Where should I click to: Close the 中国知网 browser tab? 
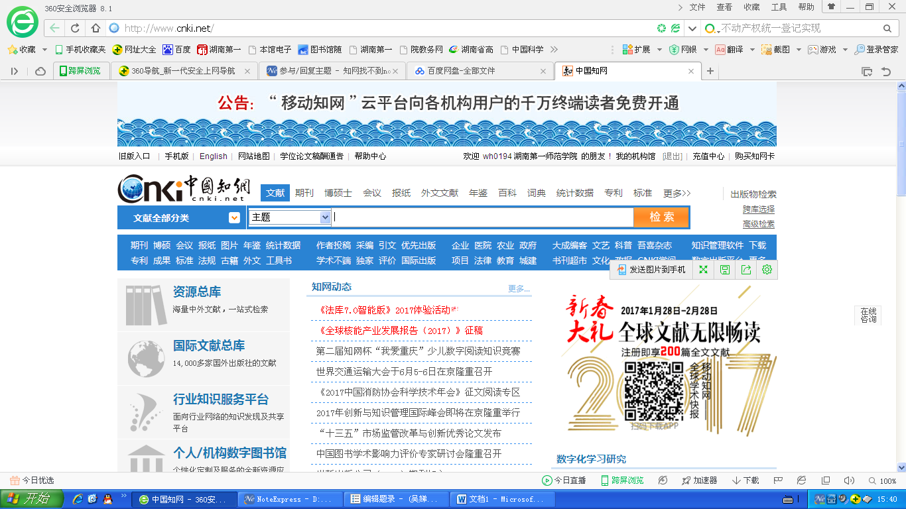click(x=690, y=71)
